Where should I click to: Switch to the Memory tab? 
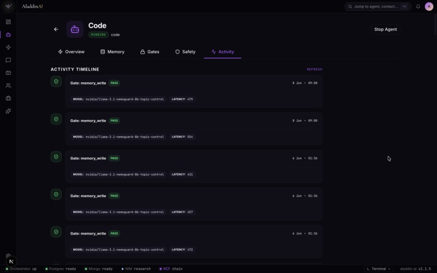pos(112,52)
